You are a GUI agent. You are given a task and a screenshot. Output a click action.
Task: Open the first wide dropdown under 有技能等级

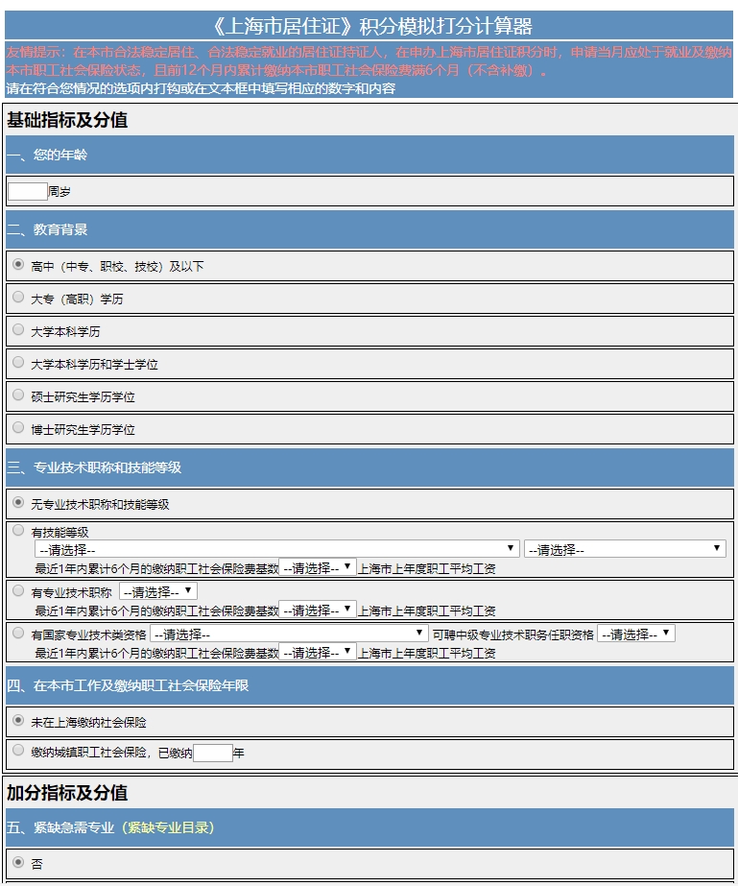point(276,549)
